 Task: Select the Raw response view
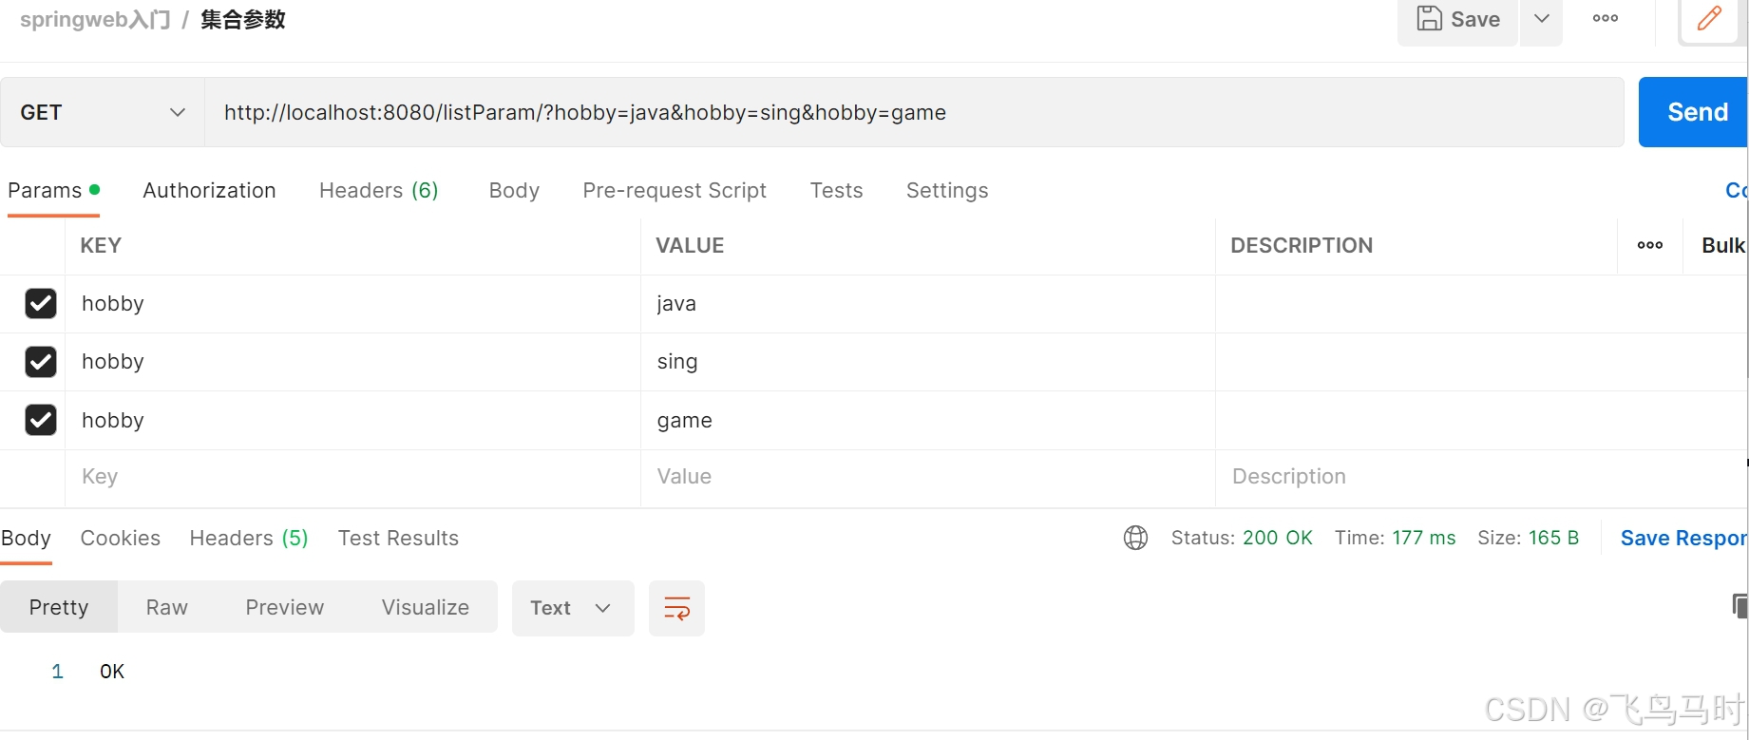pyautogui.click(x=167, y=608)
